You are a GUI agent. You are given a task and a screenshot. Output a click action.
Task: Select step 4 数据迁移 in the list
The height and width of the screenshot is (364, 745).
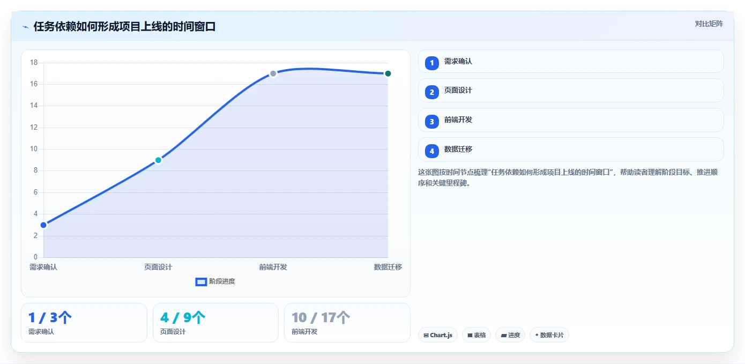(571, 150)
